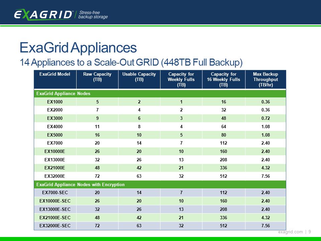The image size is (321, 241).
Task: Click the 16 weekly fulls value 48 for EX3000
Action: (x=224, y=118)
